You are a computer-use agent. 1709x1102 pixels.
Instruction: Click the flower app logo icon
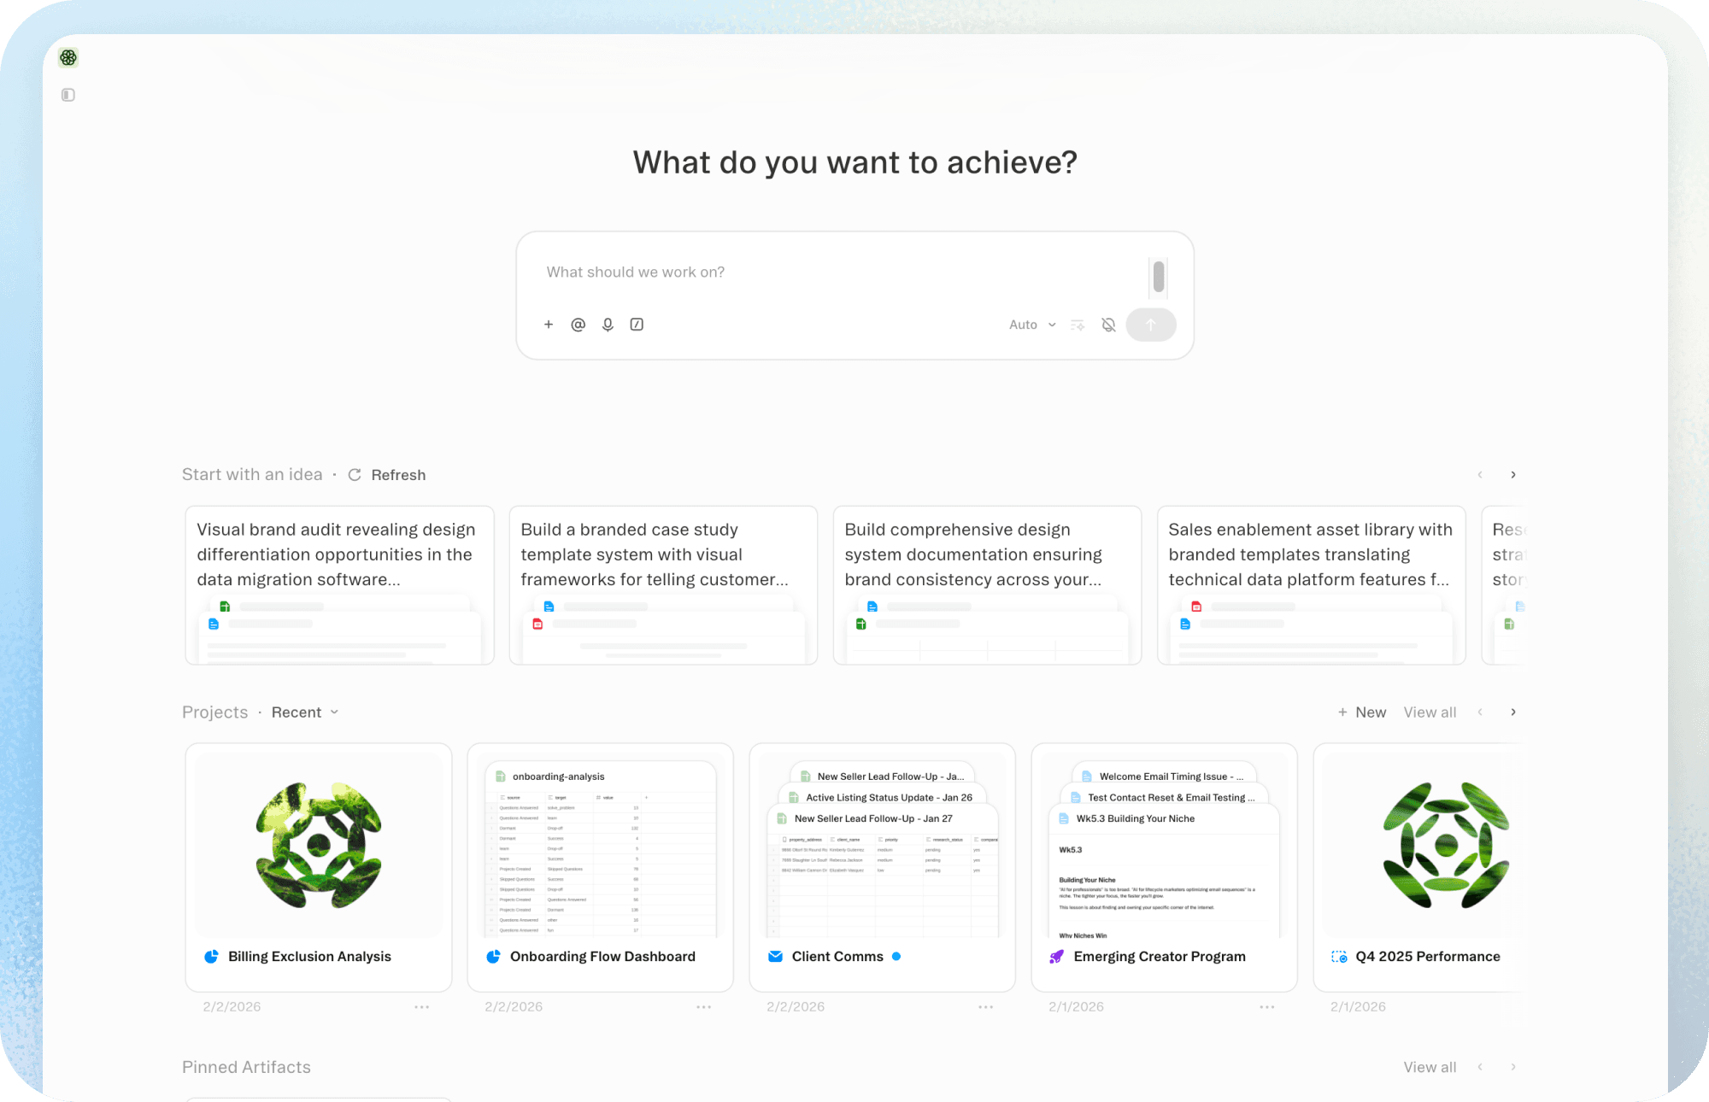[68, 57]
